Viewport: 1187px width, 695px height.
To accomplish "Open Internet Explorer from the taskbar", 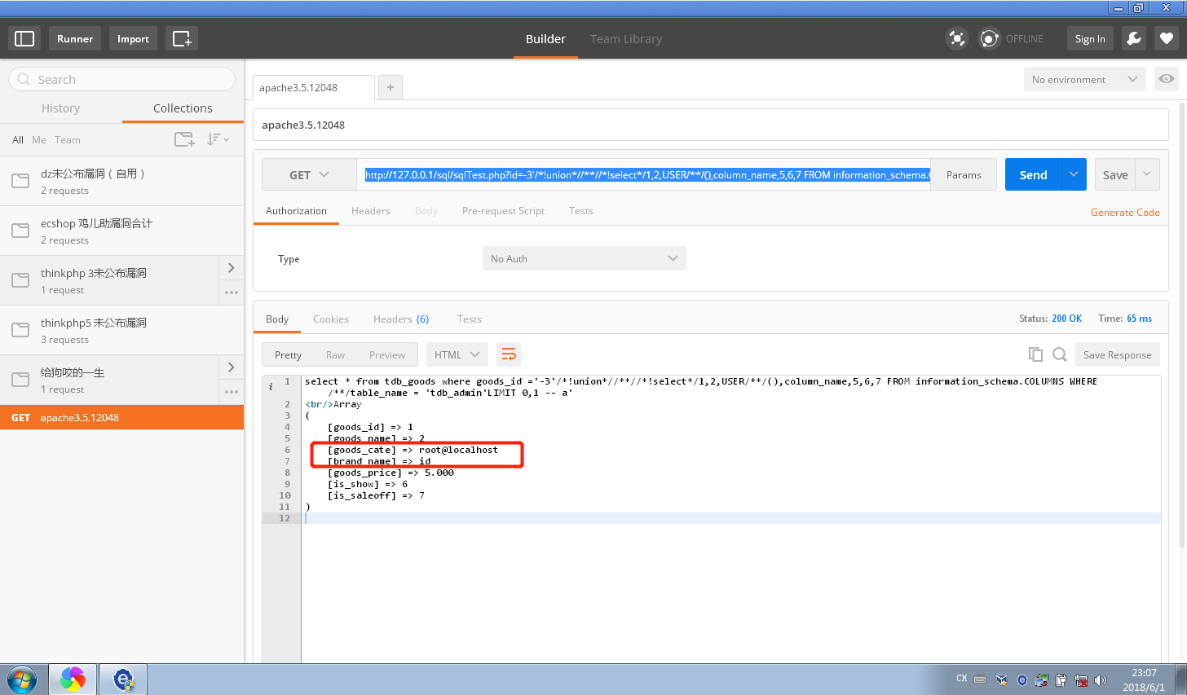I will 123,680.
